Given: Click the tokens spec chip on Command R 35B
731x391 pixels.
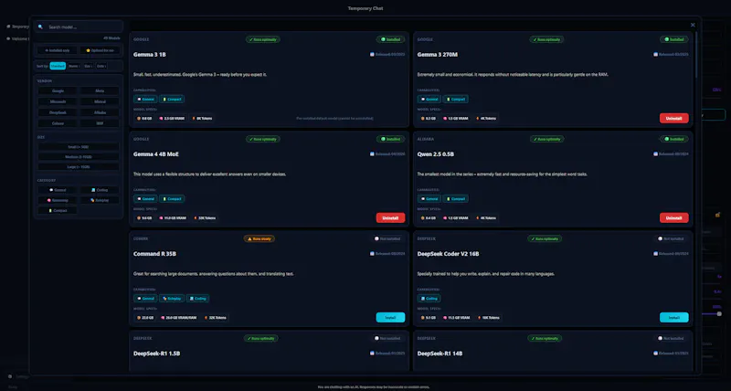Looking at the screenshot, I should coord(216,317).
